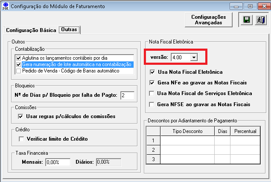Screen dimensions: 271x182
Task: Click the Mensais taxa financeira field
Action: coord(58,162)
